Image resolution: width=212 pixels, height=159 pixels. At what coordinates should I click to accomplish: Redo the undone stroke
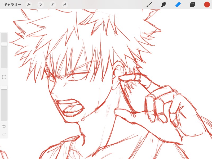(x=4, y=134)
